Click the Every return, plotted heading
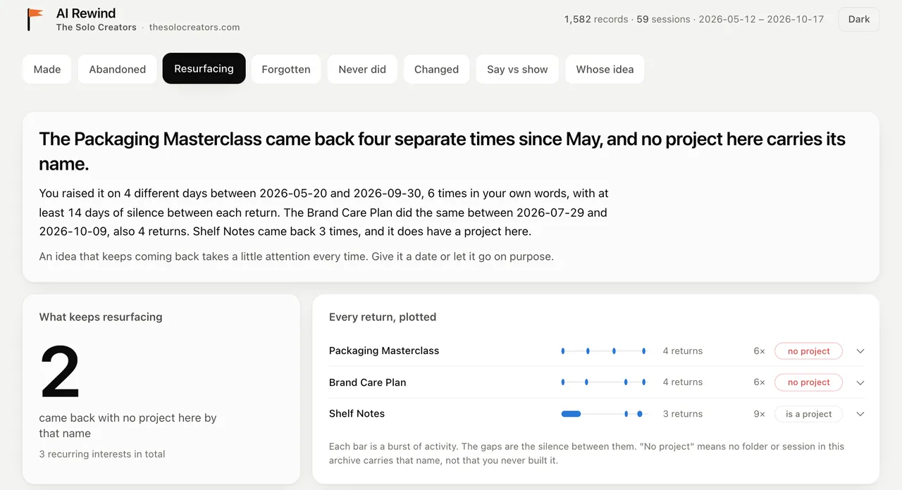 tap(383, 317)
